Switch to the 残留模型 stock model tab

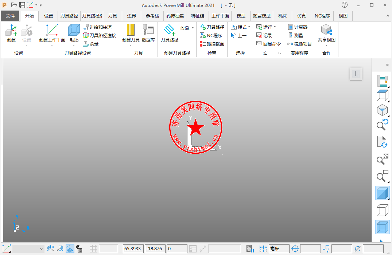click(x=262, y=16)
